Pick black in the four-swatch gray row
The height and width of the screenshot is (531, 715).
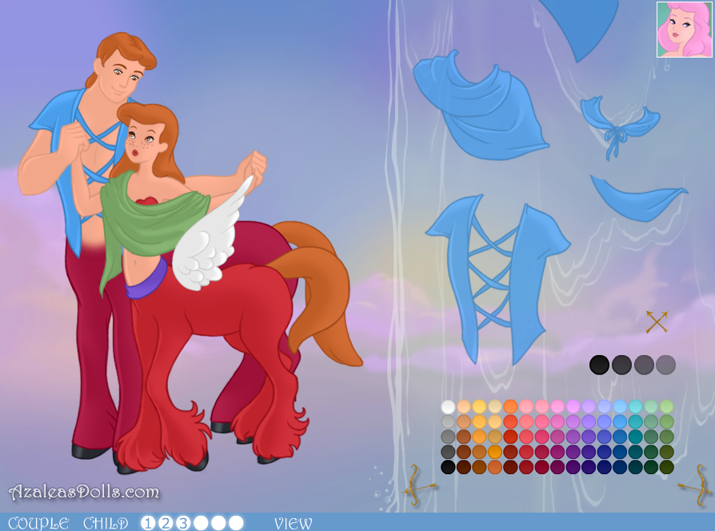coord(599,365)
